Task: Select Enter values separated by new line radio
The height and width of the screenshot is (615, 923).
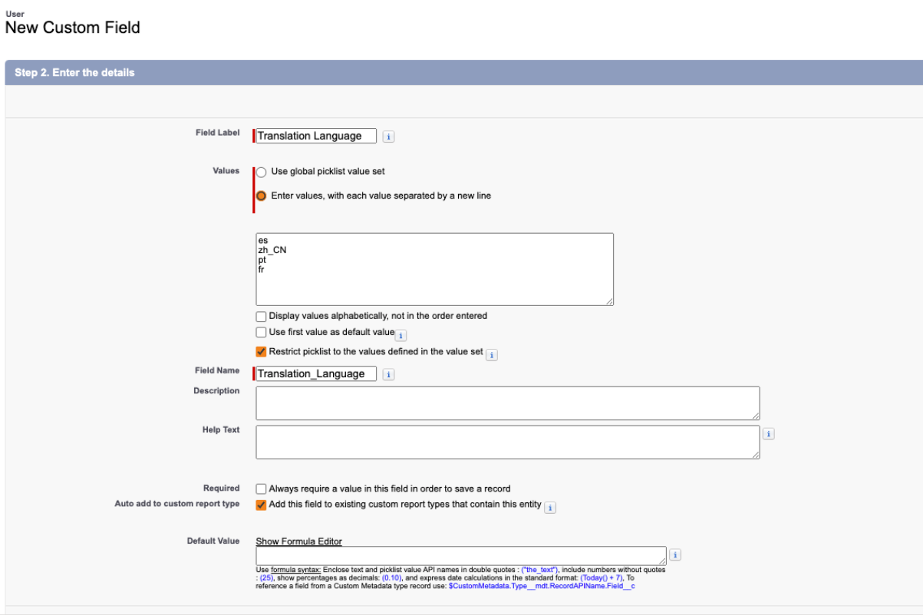Action: coord(261,196)
